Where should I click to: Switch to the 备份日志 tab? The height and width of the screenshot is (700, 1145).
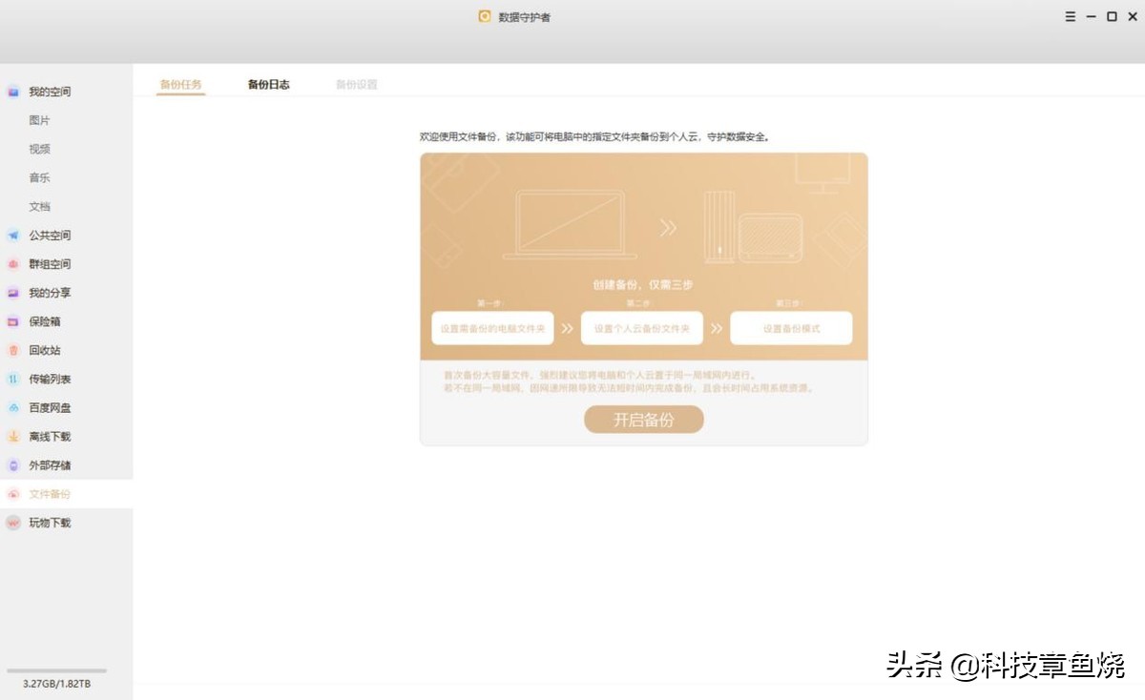pos(268,85)
